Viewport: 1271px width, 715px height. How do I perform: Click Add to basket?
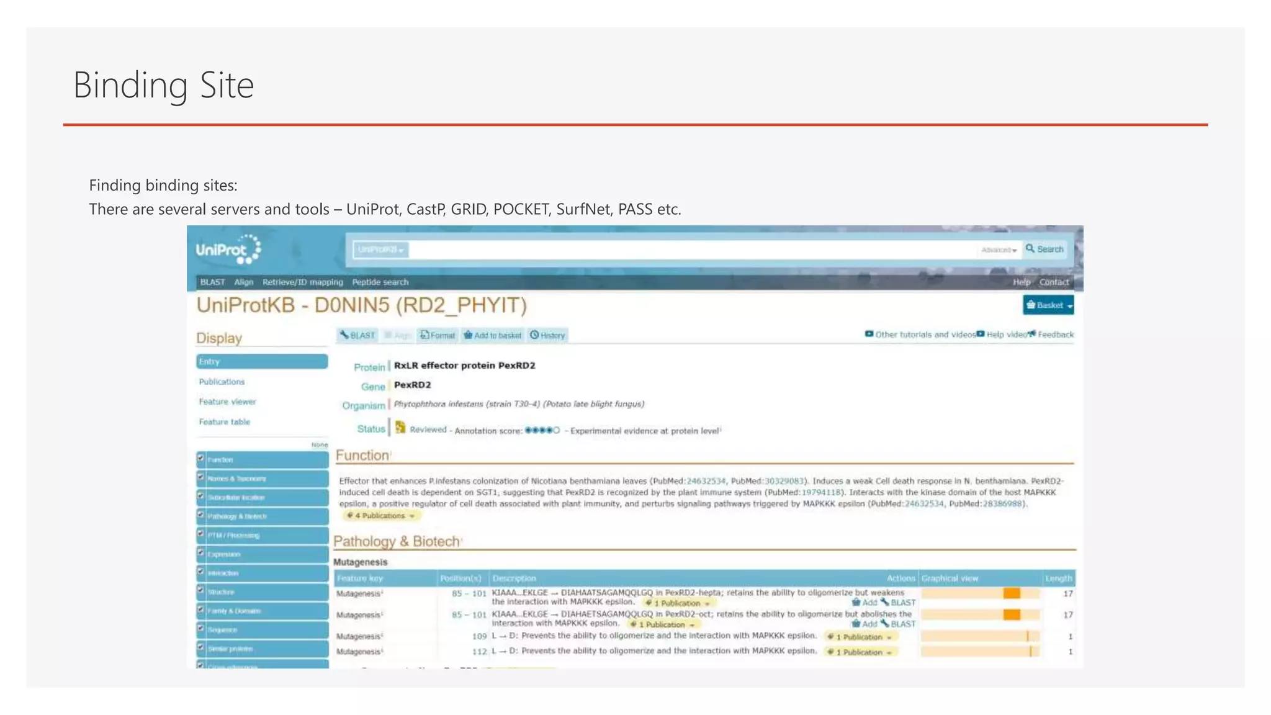(492, 335)
